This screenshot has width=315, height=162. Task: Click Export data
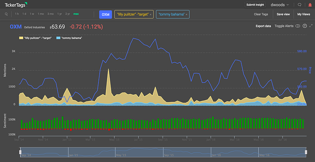(263, 26)
